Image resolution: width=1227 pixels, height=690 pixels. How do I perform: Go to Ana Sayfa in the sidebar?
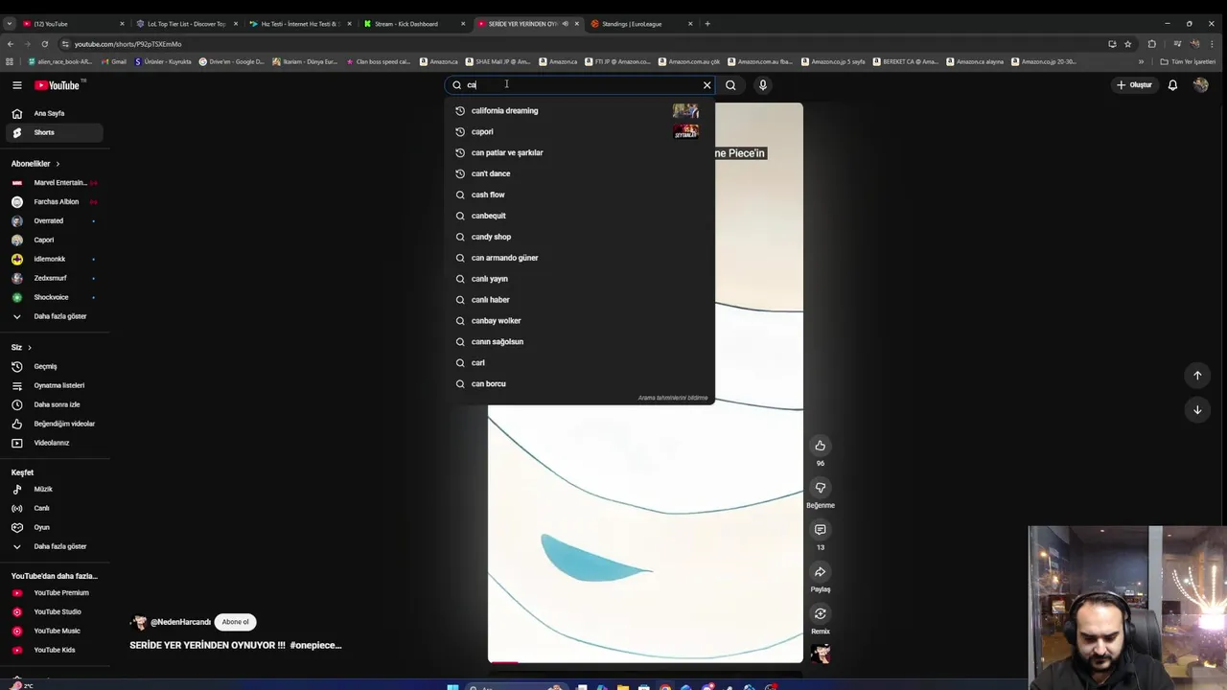coord(55,113)
